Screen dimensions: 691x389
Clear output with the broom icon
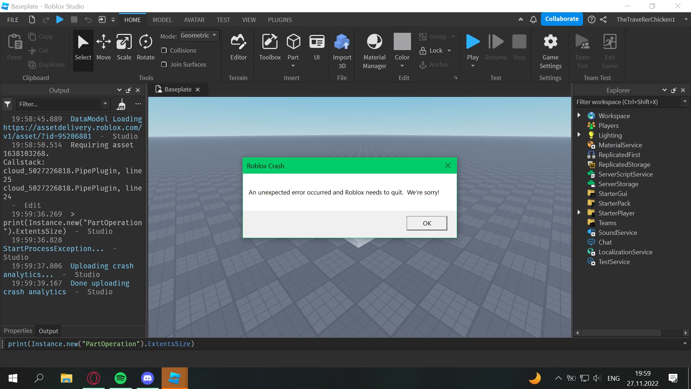click(x=121, y=104)
